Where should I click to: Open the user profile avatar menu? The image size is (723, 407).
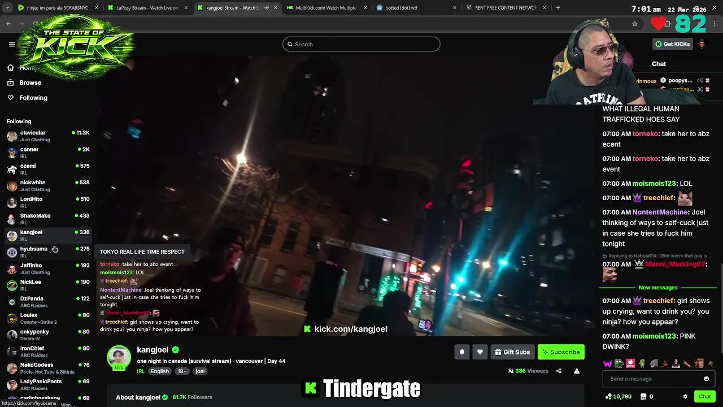point(702,44)
